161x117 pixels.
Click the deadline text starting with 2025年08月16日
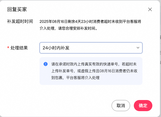(x=90, y=22)
